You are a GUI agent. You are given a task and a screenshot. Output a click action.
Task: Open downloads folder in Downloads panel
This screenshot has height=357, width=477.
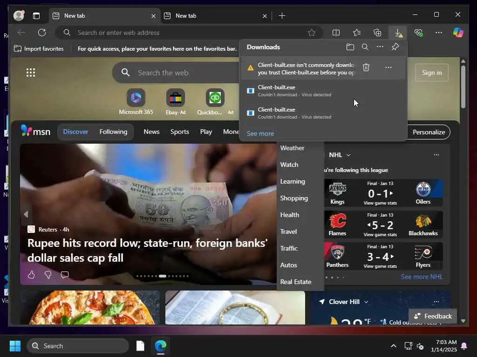pyautogui.click(x=350, y=47)
